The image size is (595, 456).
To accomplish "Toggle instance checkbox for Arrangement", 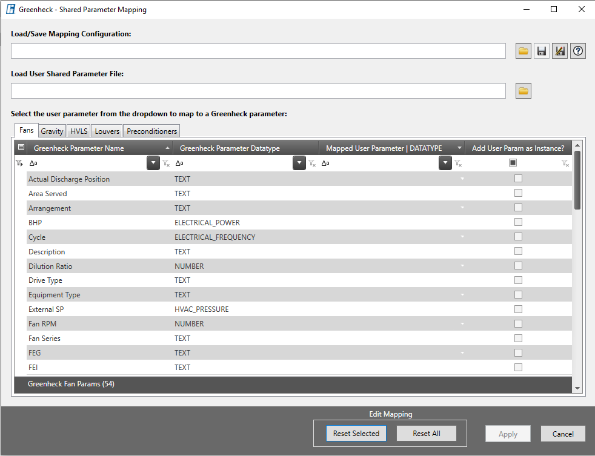I will tap(518, 208).
